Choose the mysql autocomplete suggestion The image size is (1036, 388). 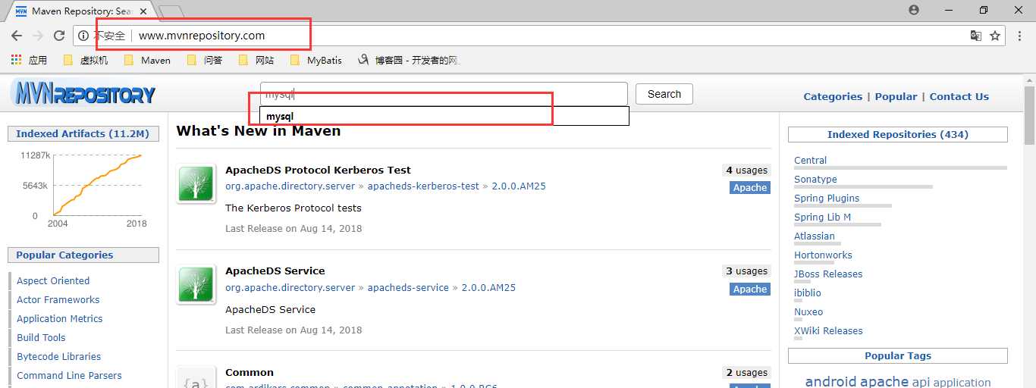444,116
